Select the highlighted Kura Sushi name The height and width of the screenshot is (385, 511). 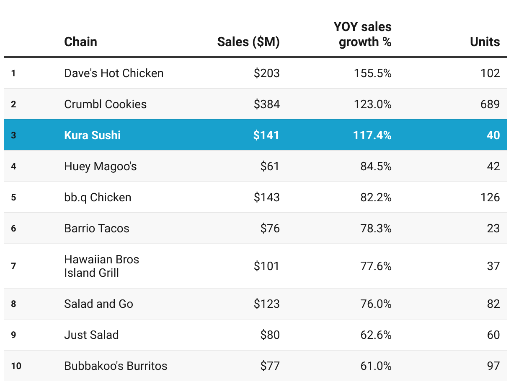point(92,135)
